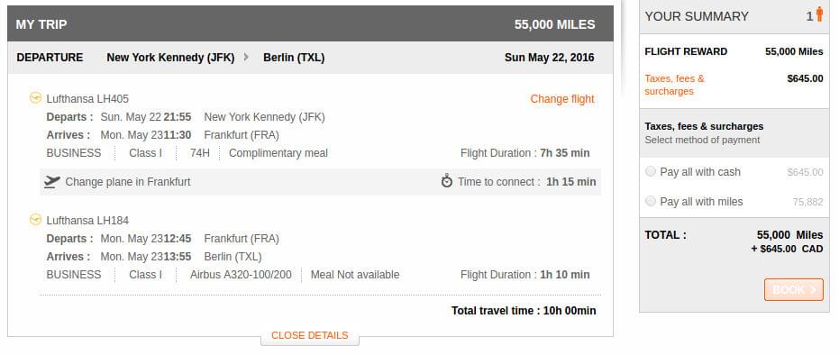Click the Sun May 22, 2016 departure date

pos(549,58)
